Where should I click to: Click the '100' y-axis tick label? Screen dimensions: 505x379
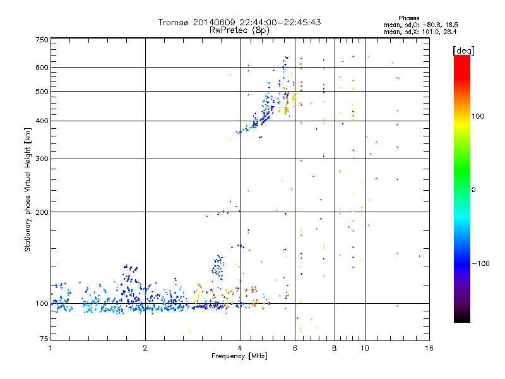pyautogui.click(x=42, y=304)
